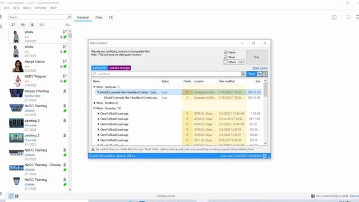Switch to the Files tab
This screenshot has height=202, width=359.
[x=99, y=17]
